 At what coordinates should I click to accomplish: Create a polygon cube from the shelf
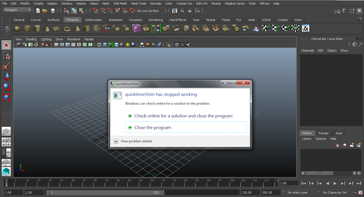[27, 28]
